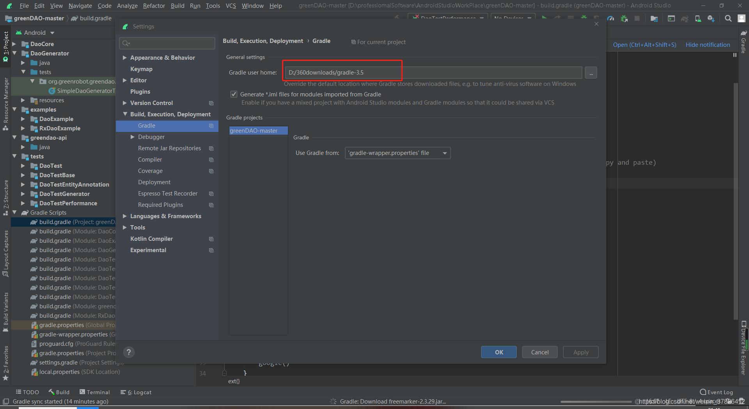Click the Gradle user home path field

[433, 73]
